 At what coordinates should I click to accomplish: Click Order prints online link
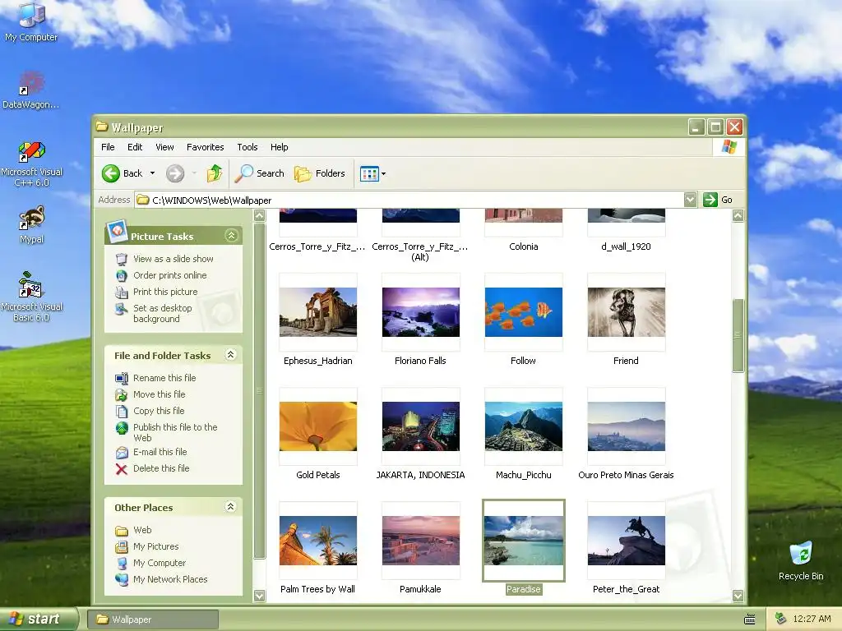coord(169,275)
